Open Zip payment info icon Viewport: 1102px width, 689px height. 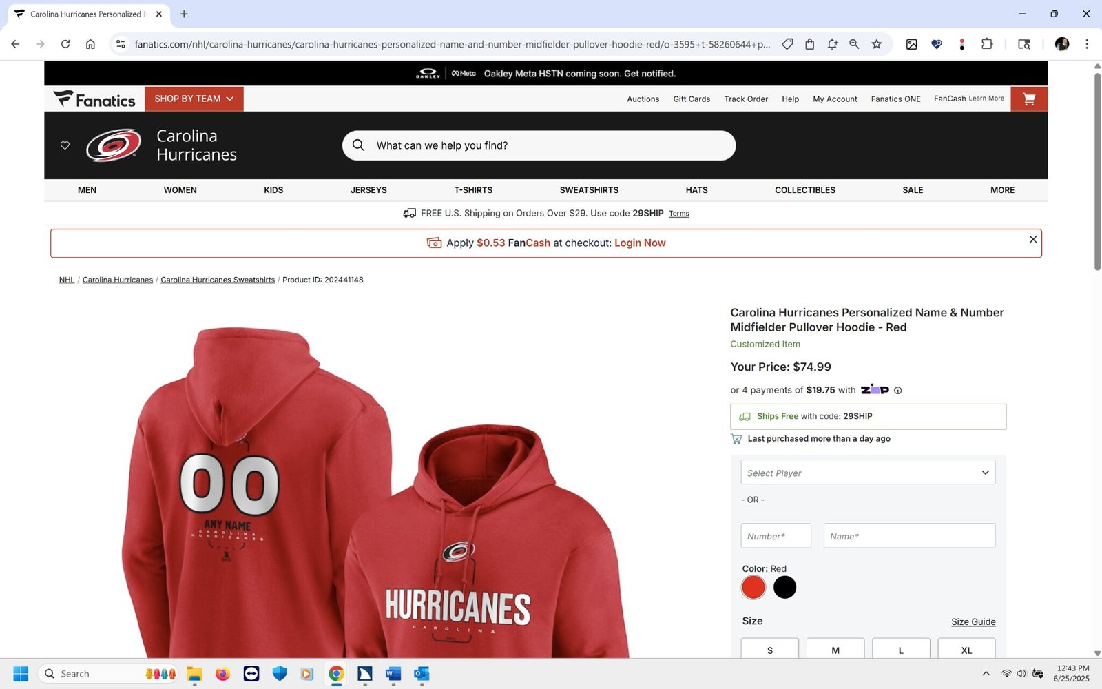click(897, 391)
